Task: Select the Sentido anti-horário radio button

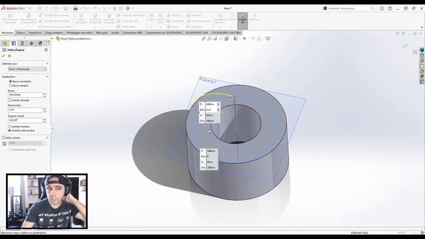Action: point(9,131)
